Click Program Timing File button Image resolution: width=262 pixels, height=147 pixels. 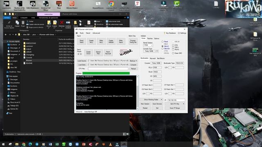(133, 41)
